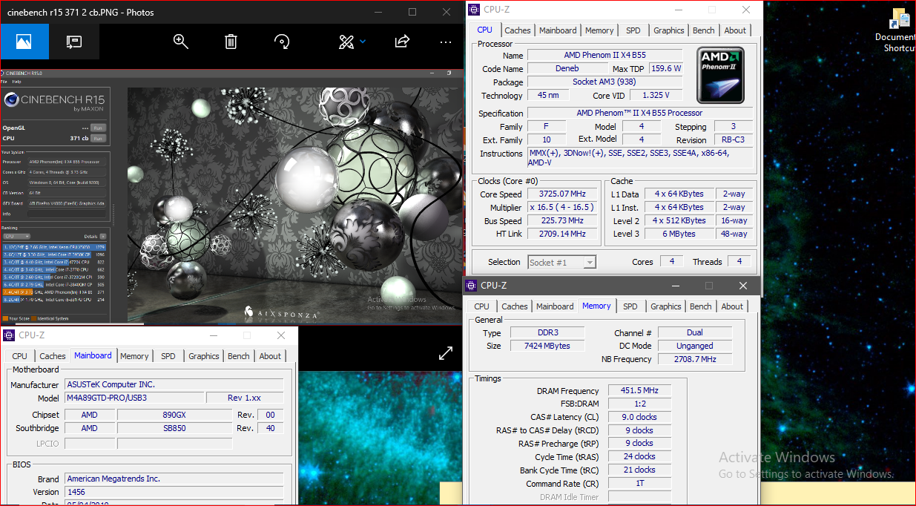This screenshot has height=506, width=916.
Task: Click the CPU-Z icon in the top CPU window title bar
Action: point(475,9)
